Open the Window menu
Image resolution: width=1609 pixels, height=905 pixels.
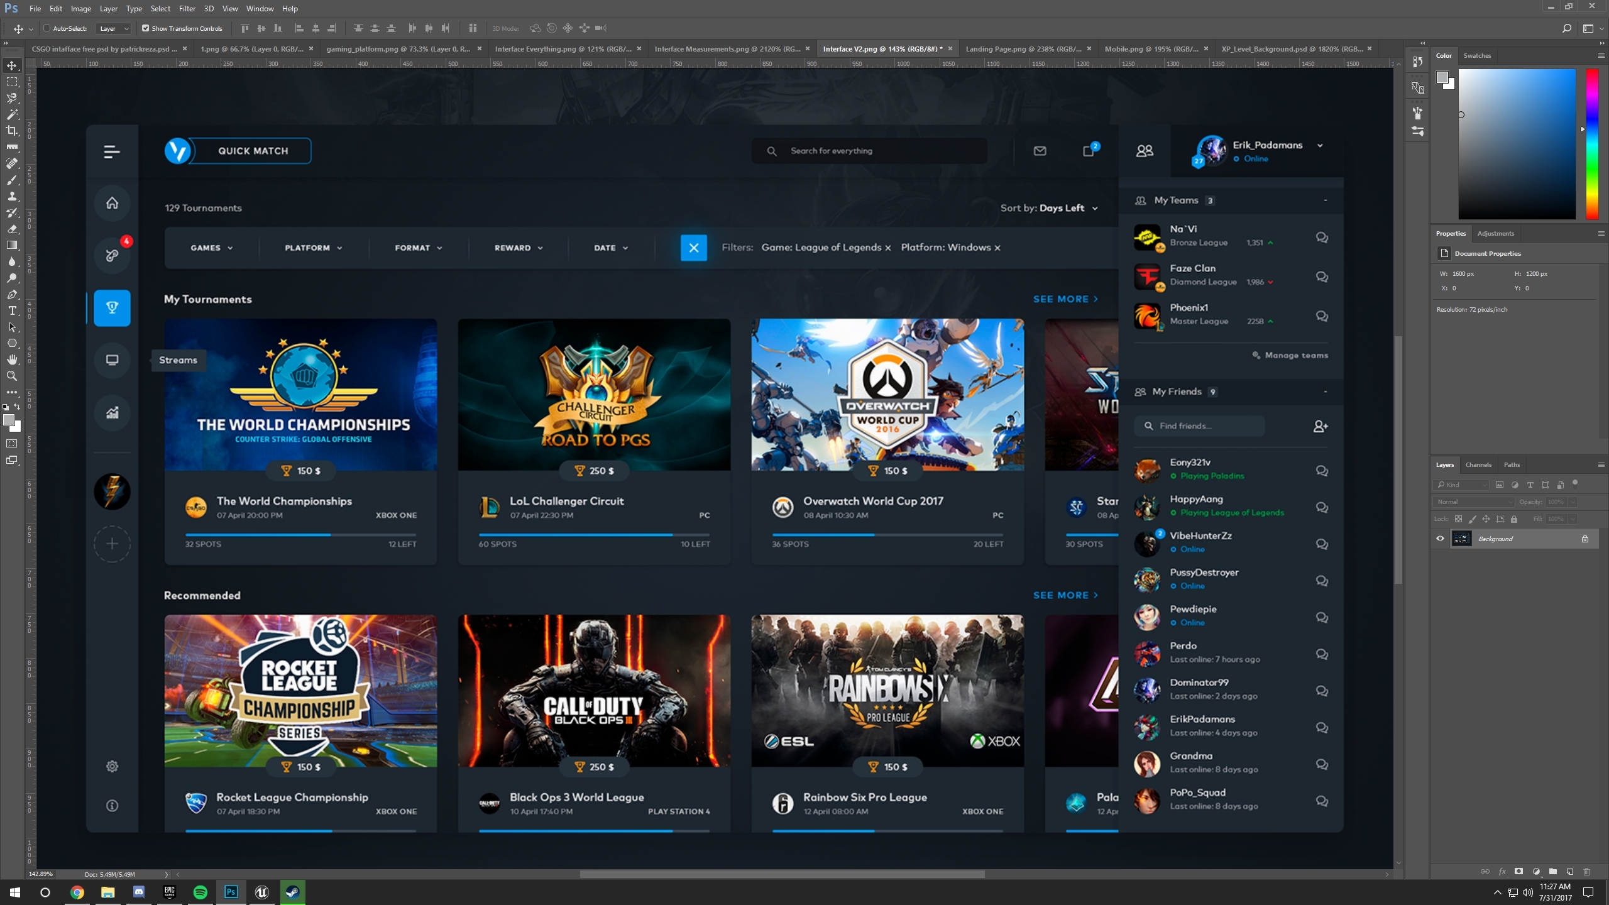coord(260,9)
